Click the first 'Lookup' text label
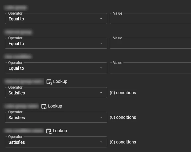The width and height of the screenshot is (191, 152). pyautogui.click(x=60, y=81)
